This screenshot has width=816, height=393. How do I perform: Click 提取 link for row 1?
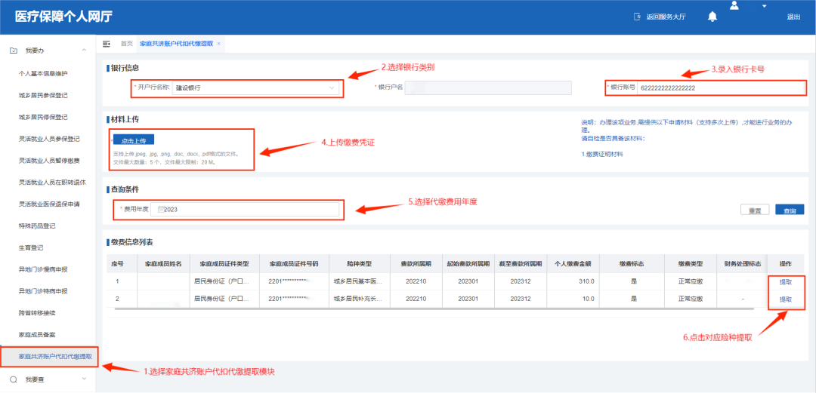786,281
